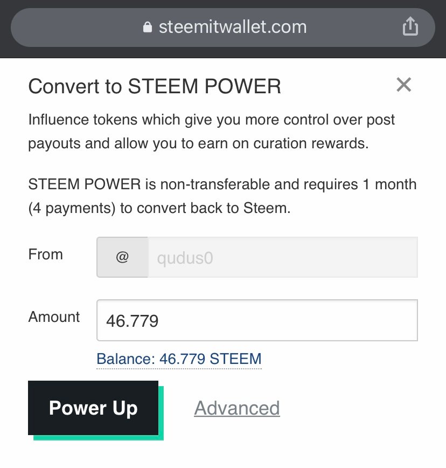Click the disabled qudus0 username field
This screenshot has height=468, width=446.
pyautogui.click(x=282, y=257)
